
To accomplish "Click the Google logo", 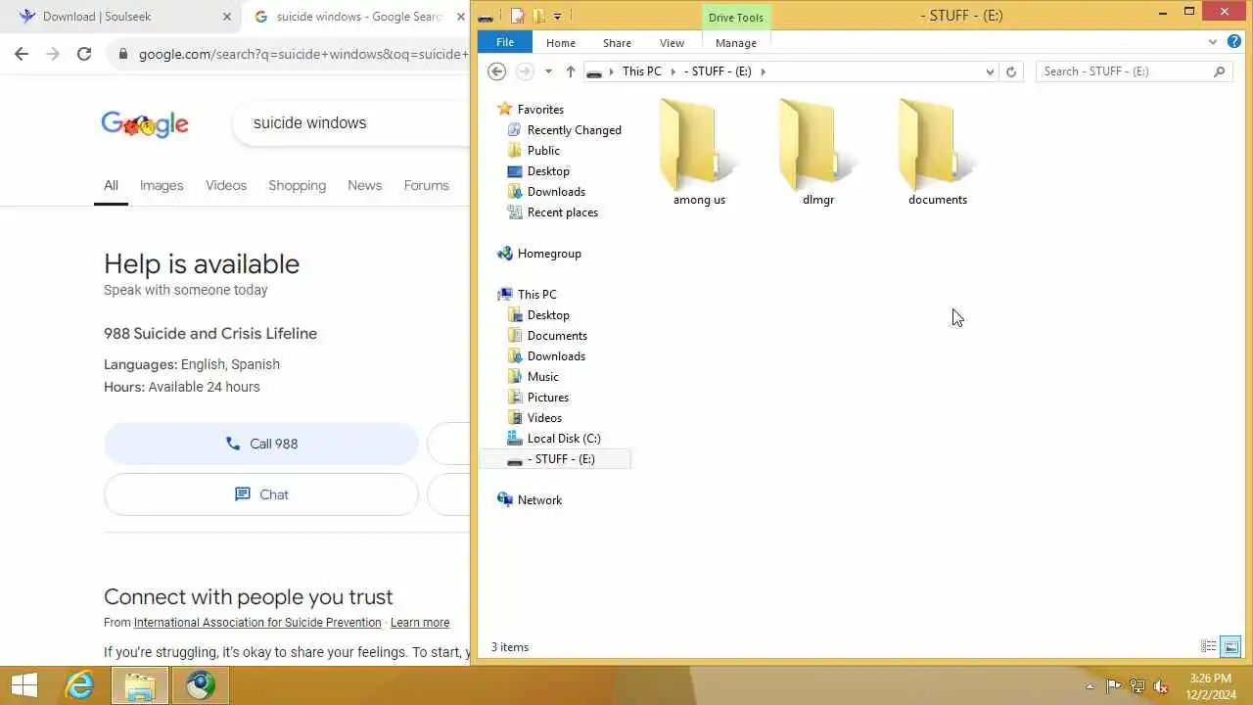I will (145, 123).
